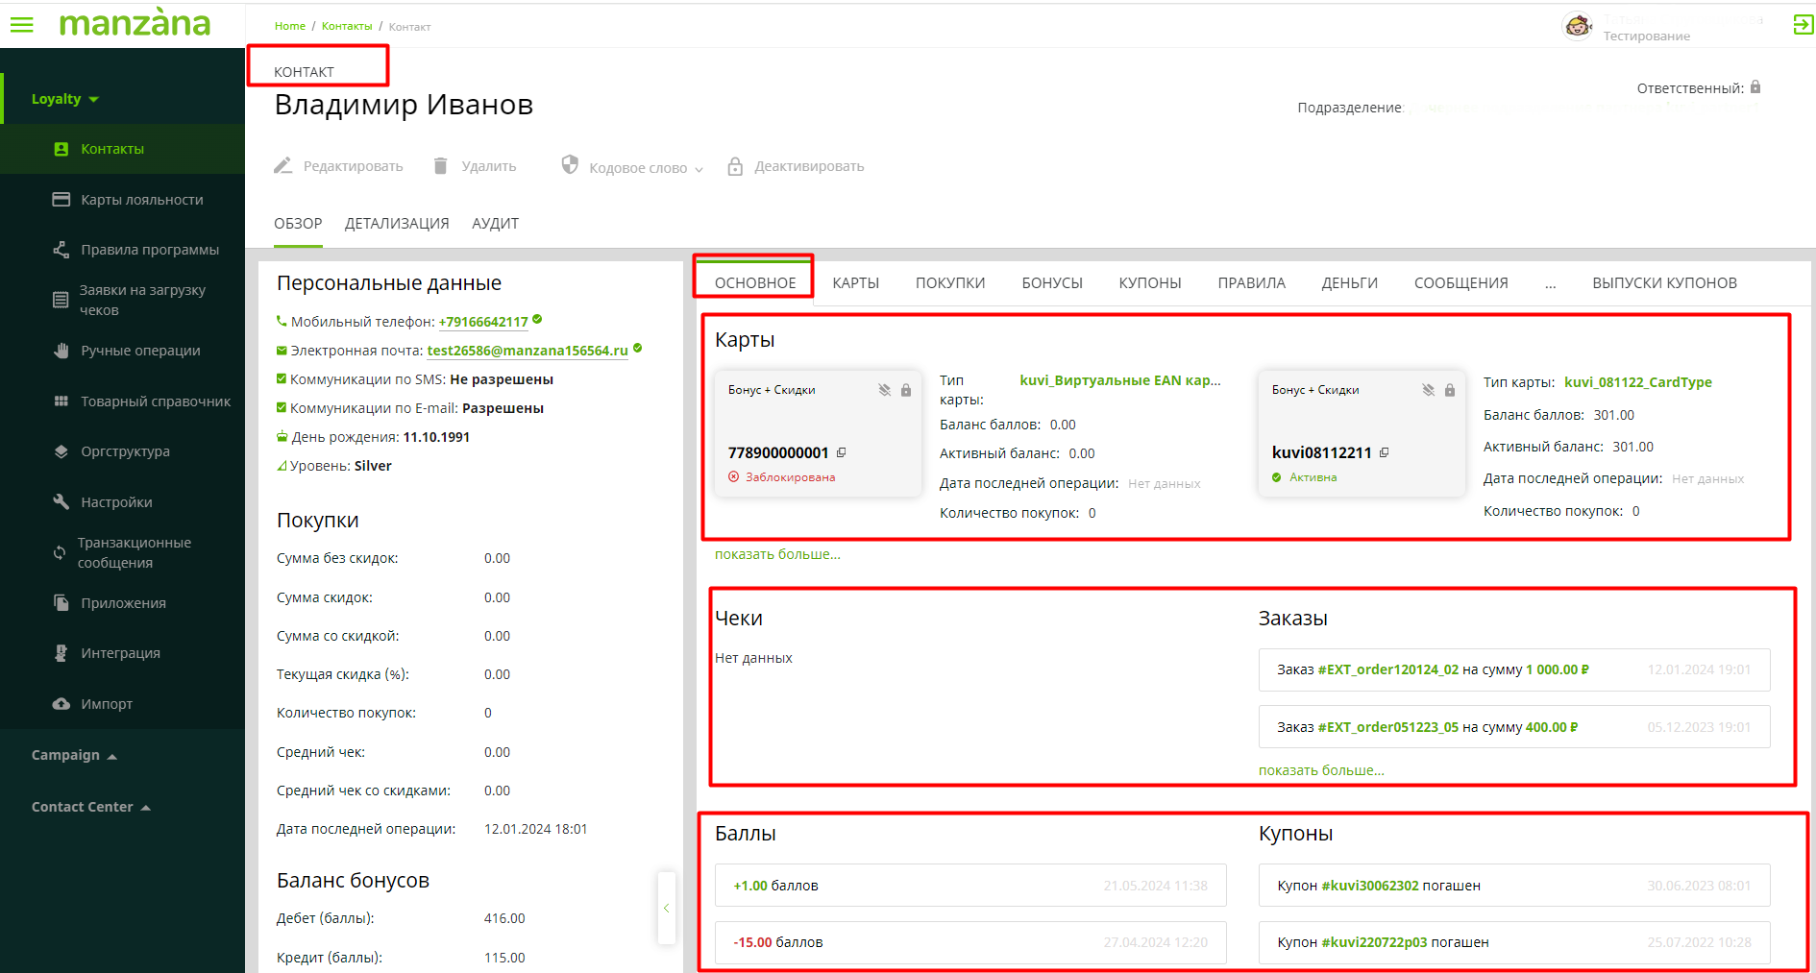Expand the Кодовое слово dropdown

click(699, 169)
